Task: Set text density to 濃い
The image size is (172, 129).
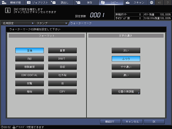Action: click(126, 75)
